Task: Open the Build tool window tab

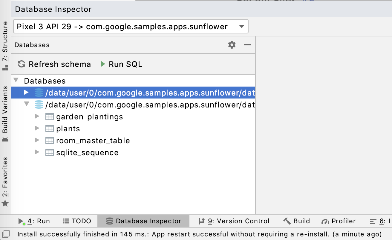Action: pos(297,221)
